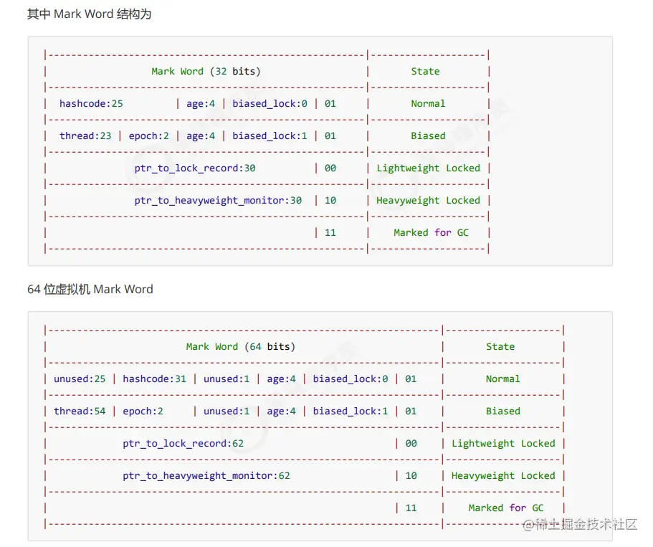Viewport: 653px width, 547px height.
Task: Click '10' in the ptr_to_heavyweight_monitor:62 row
Action: pyautogui.click(x=411, y=476)
